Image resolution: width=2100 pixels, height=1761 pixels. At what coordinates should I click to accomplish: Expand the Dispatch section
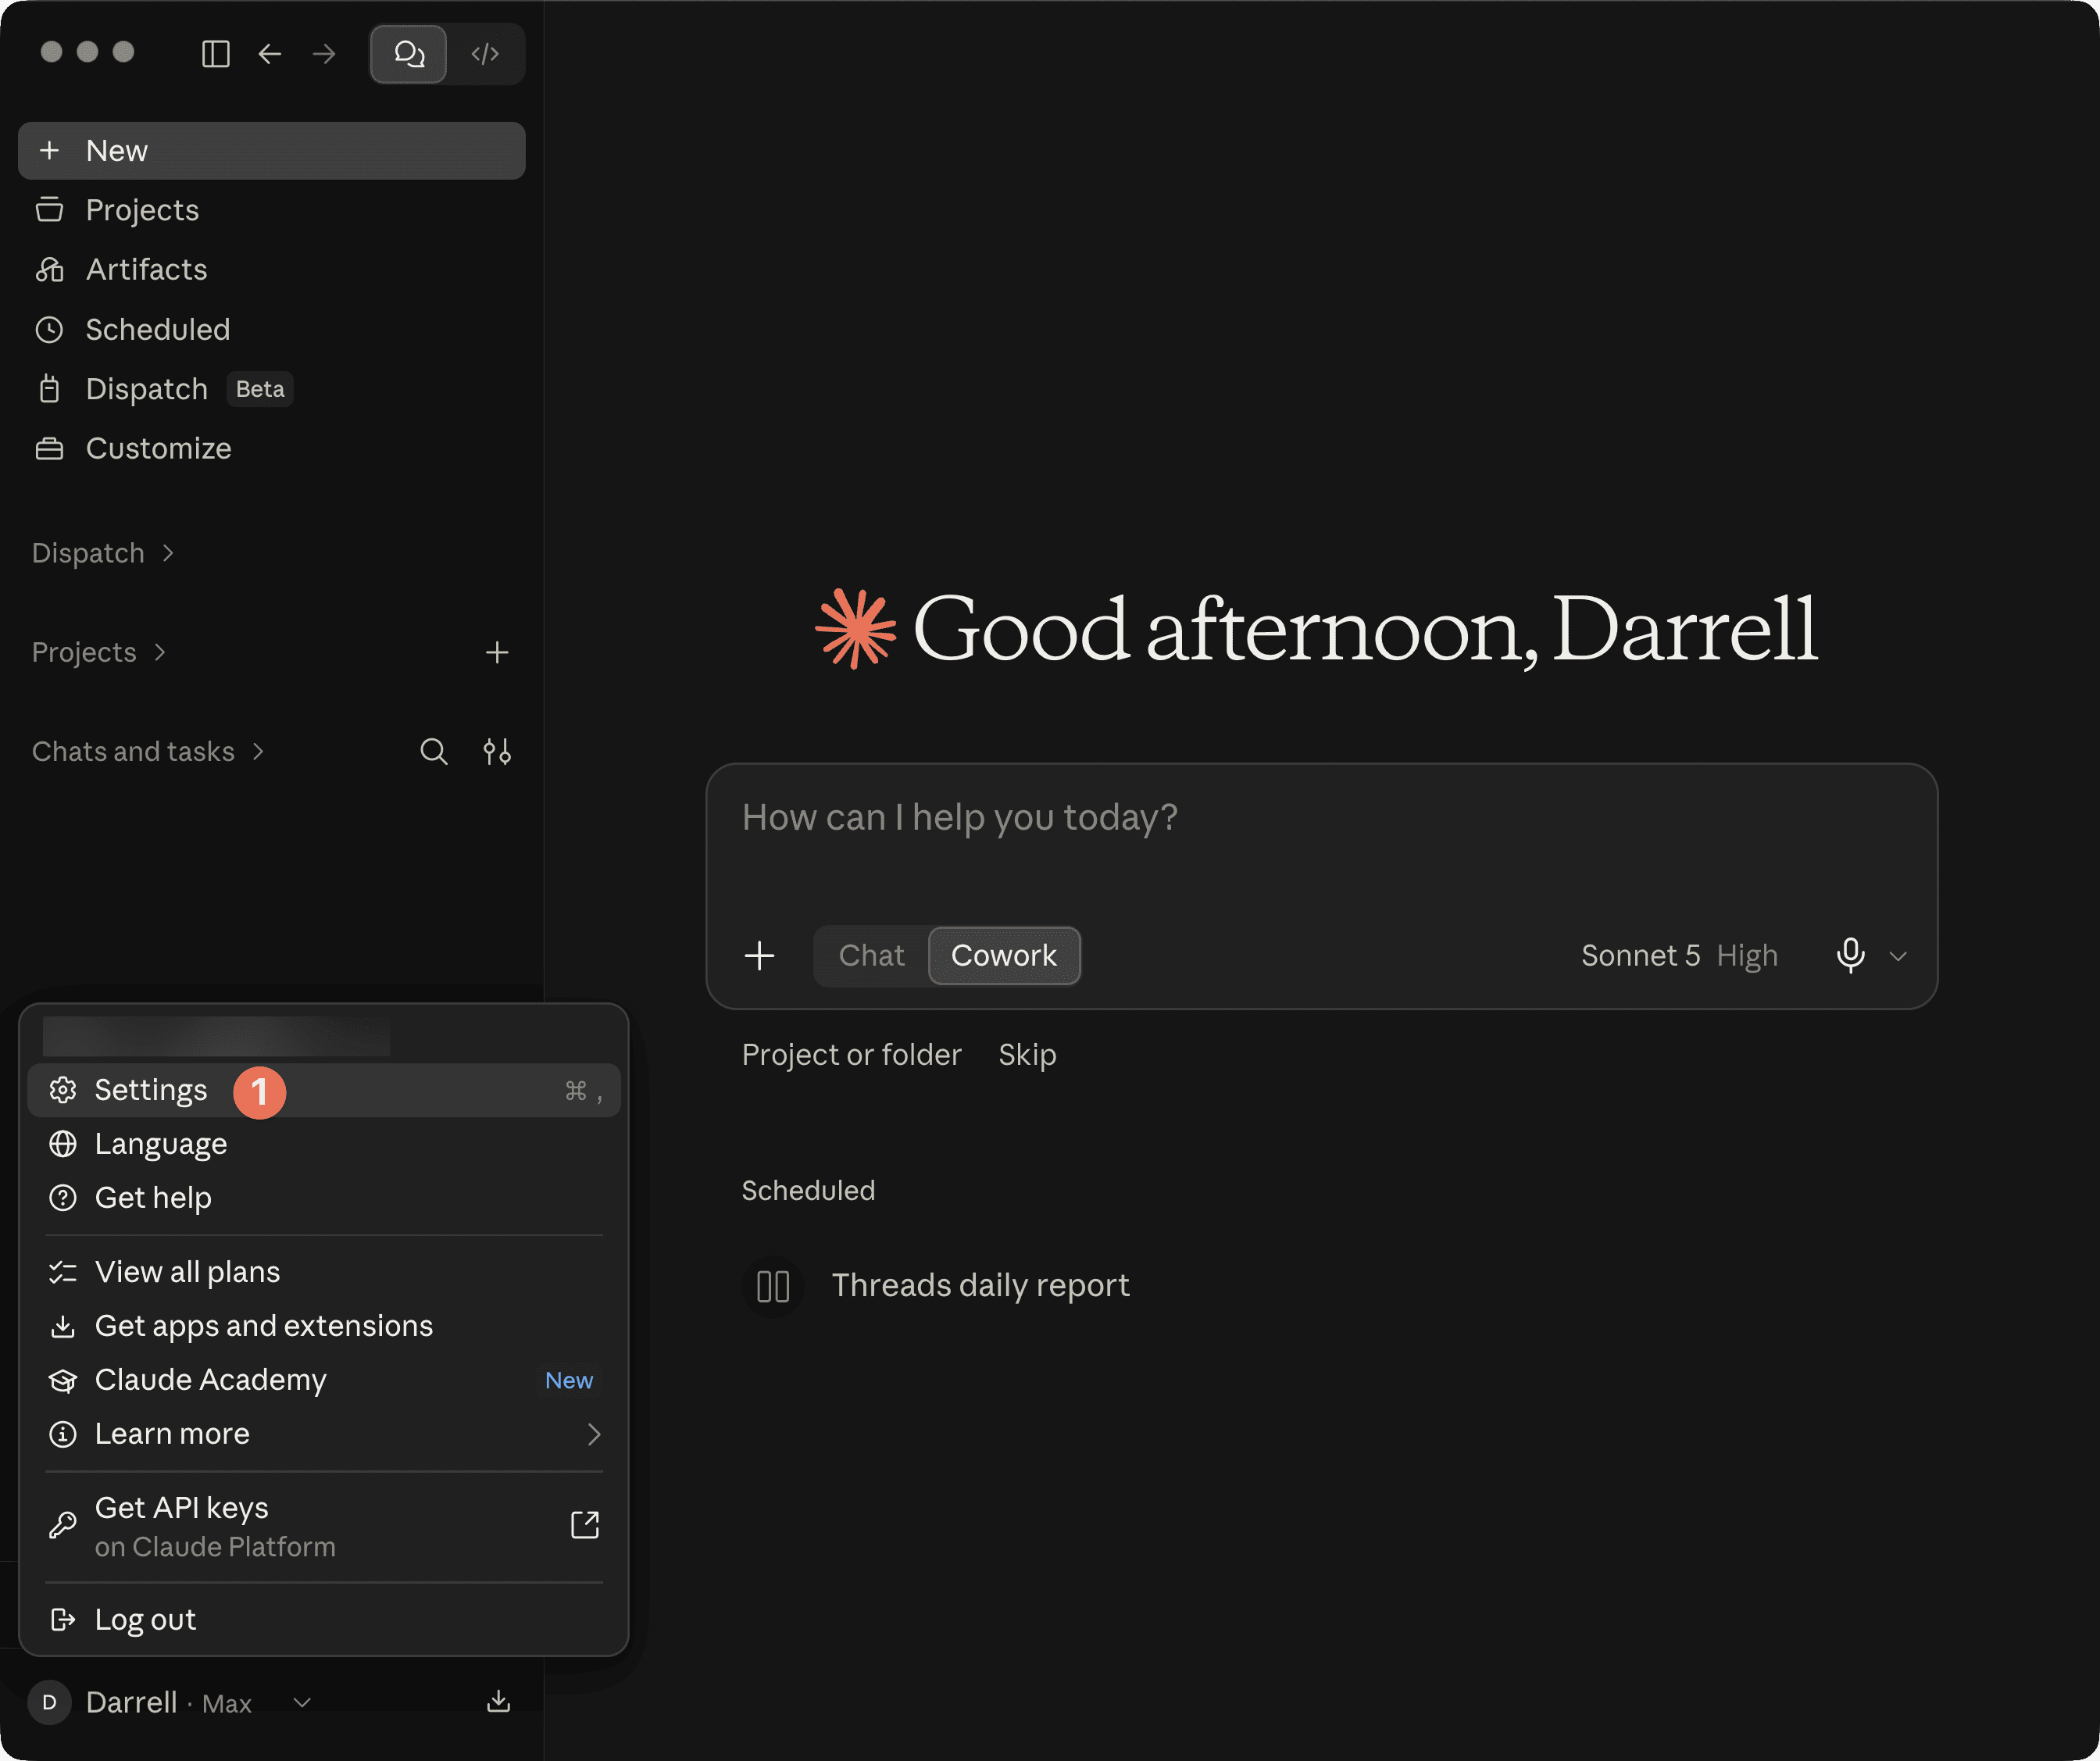coord(103,553)
